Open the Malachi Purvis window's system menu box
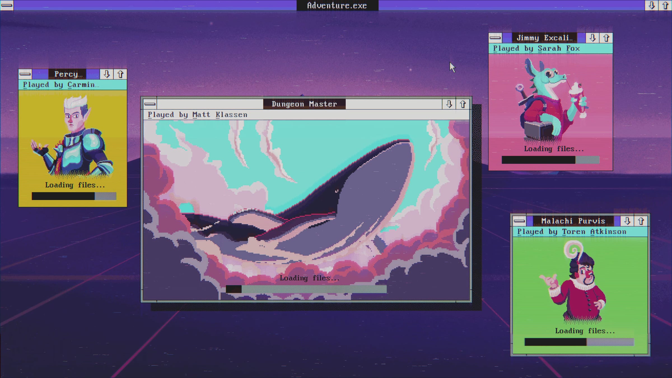This screenshot has width=672, height=378. pos(519,221)
